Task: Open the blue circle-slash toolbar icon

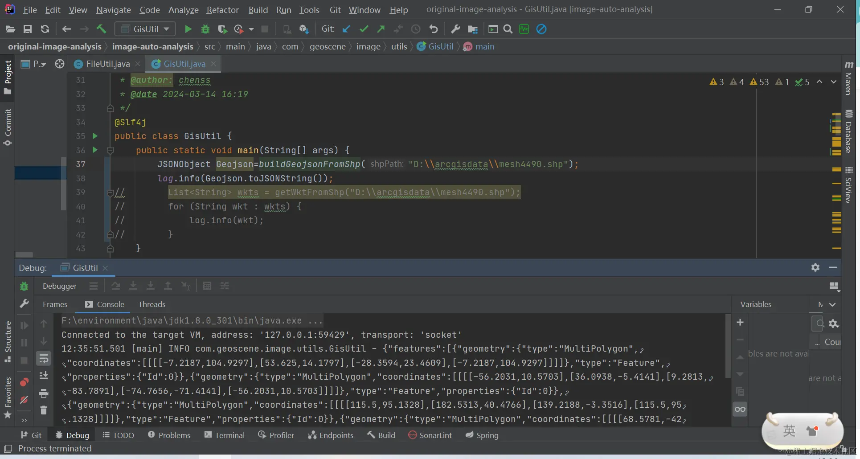Action: (541, 29)
